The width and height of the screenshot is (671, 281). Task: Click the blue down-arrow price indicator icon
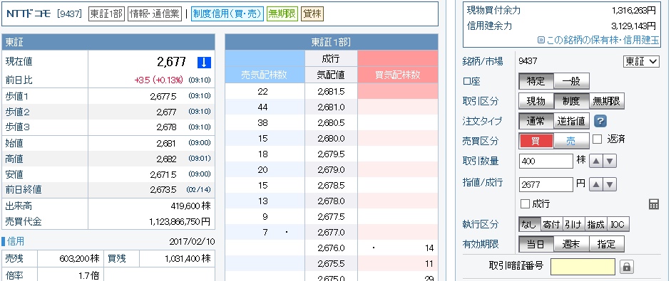pyautogui.click(x=204, y=63)
